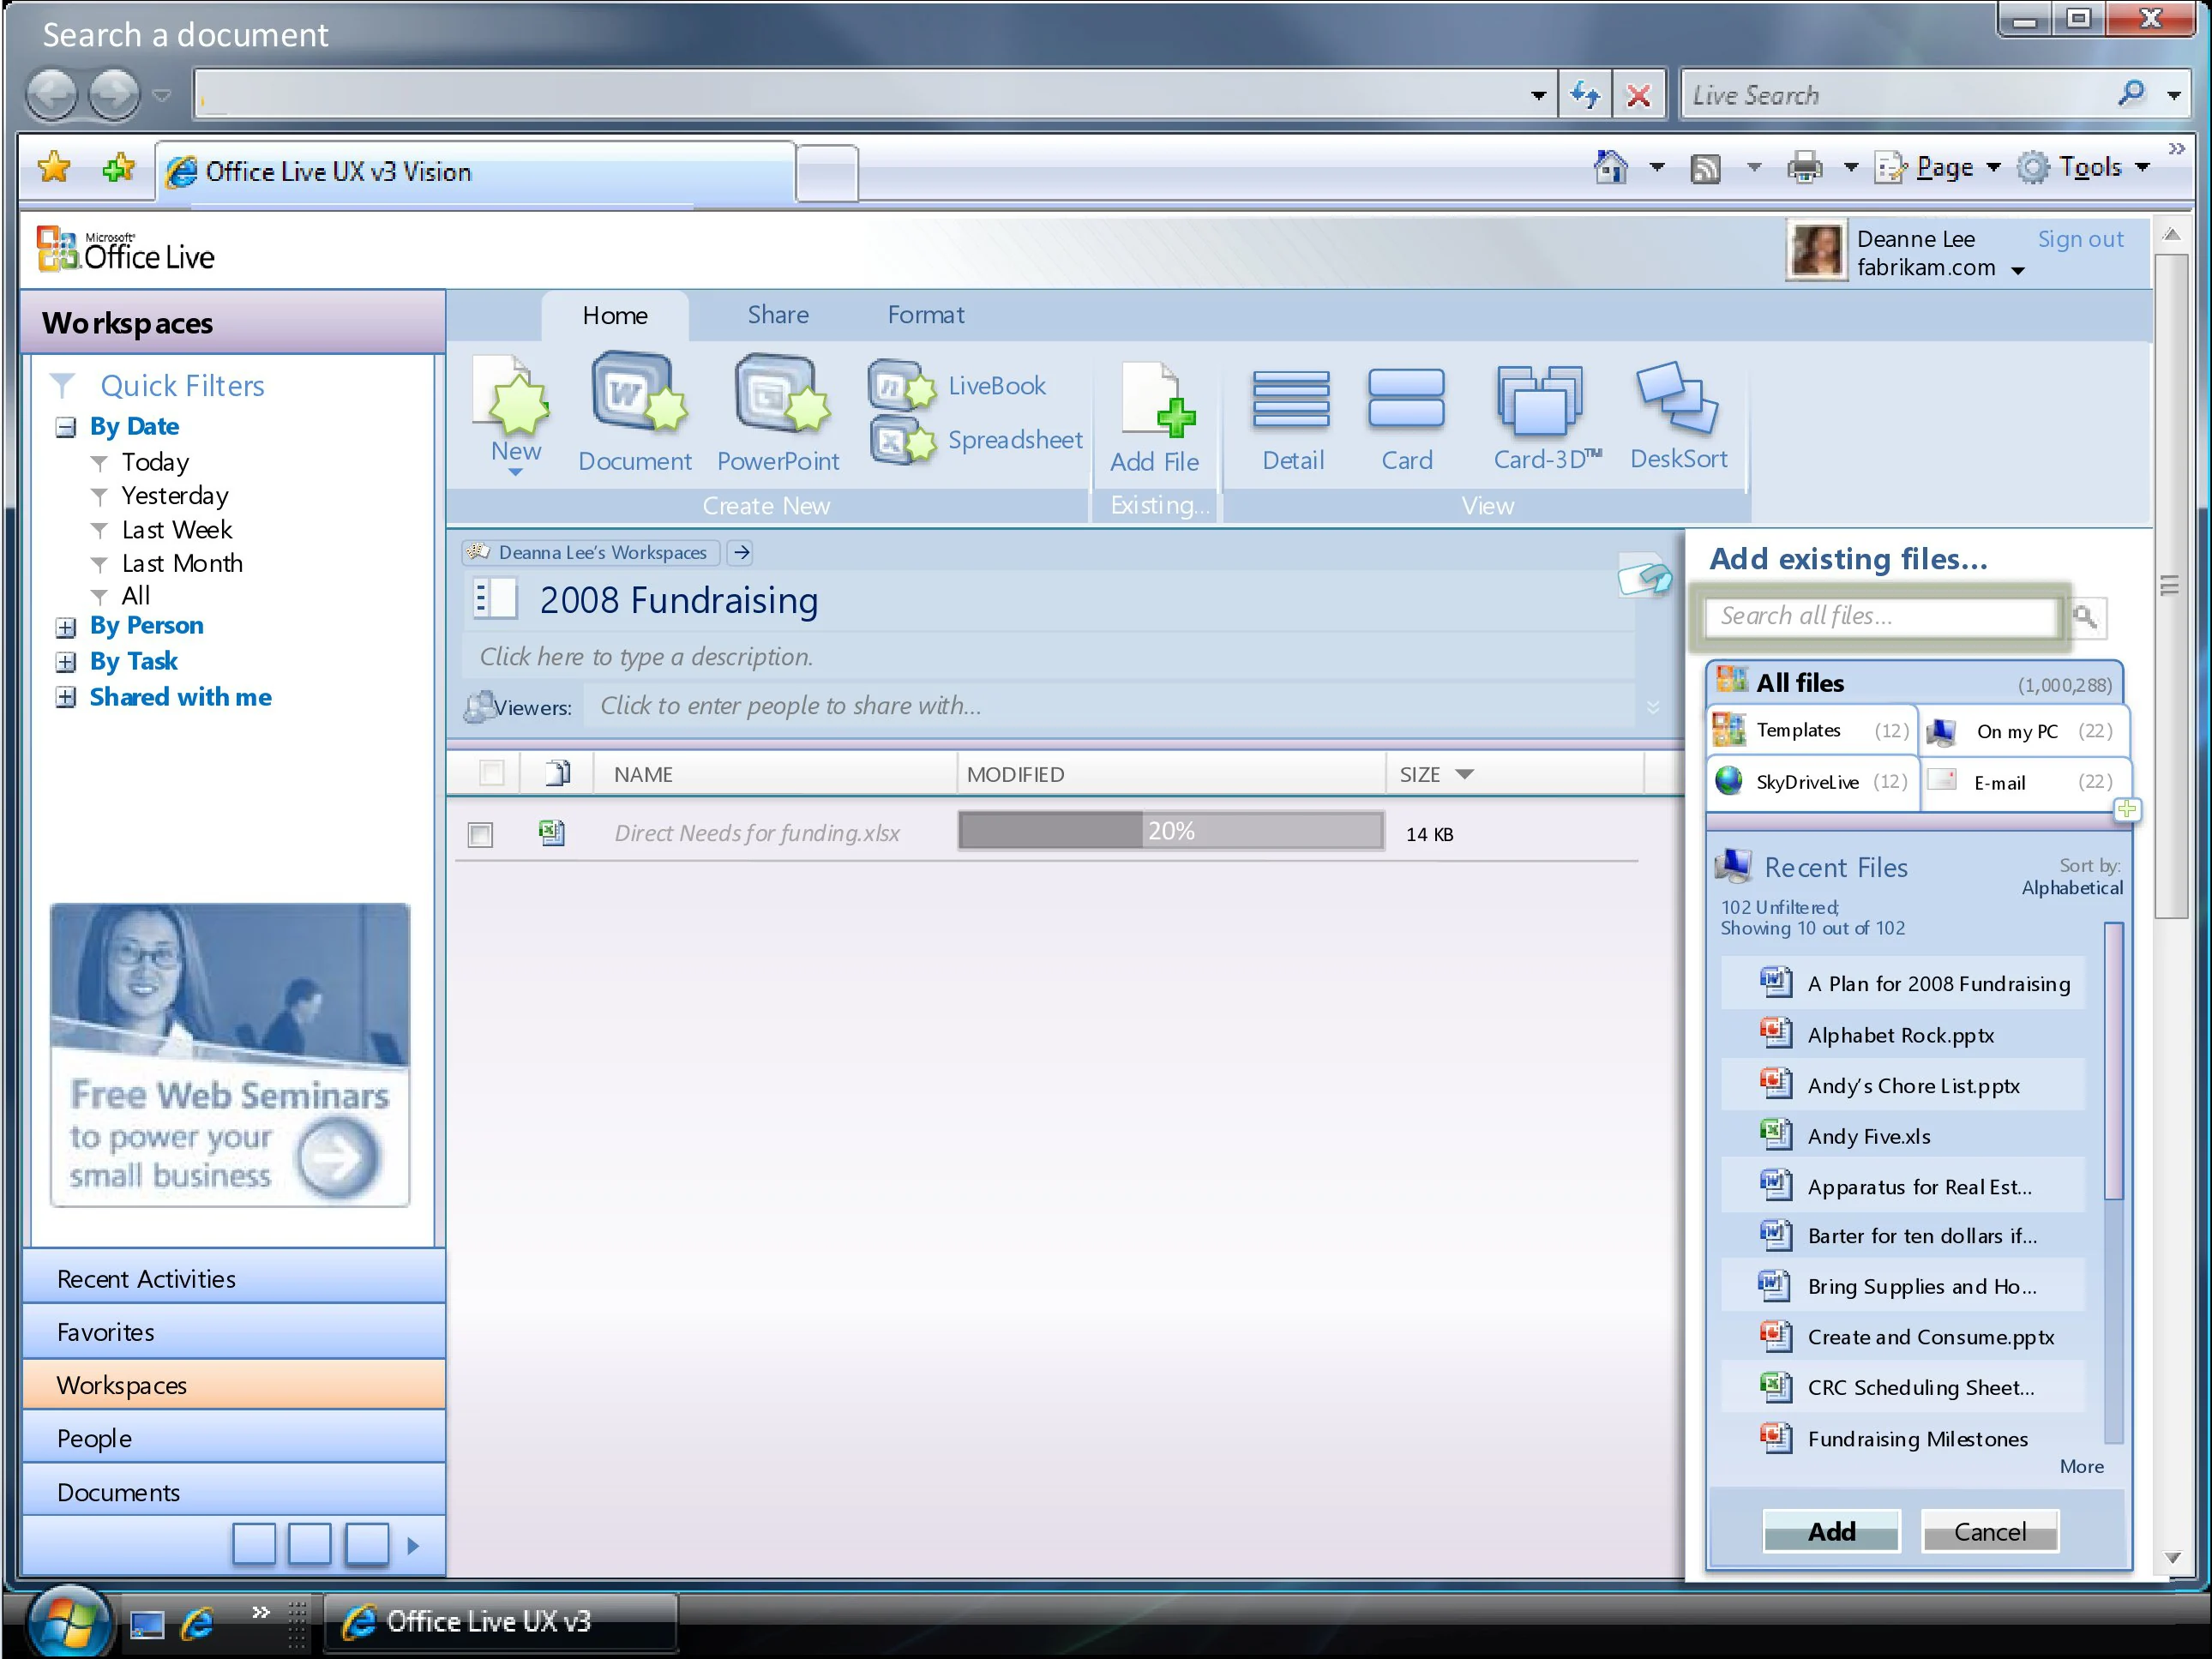Click the RSS feeds icon

[x=1706, y=168]
